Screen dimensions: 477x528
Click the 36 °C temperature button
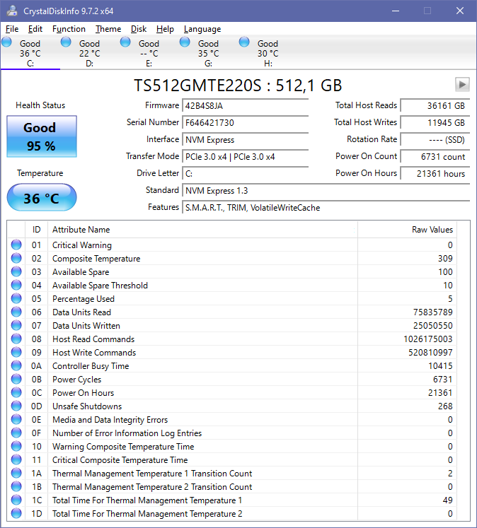[x=42, y=198]
